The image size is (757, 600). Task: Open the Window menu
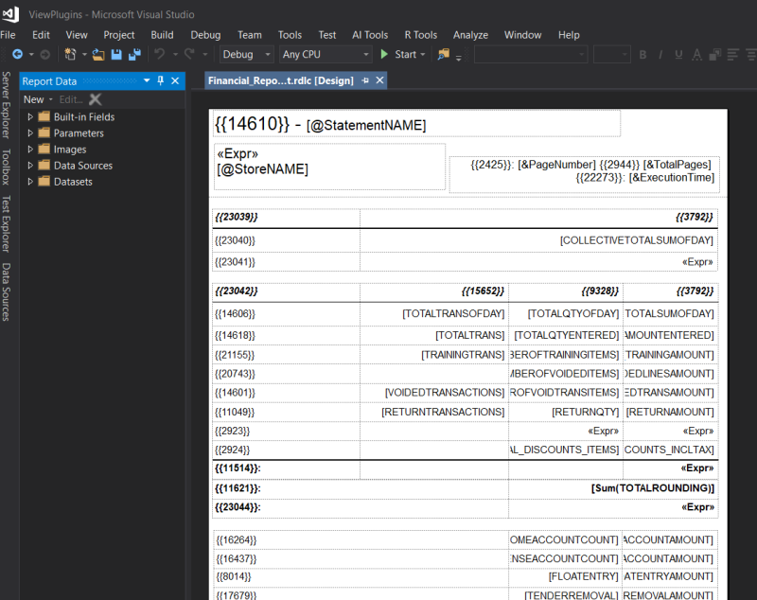(523, 35)
